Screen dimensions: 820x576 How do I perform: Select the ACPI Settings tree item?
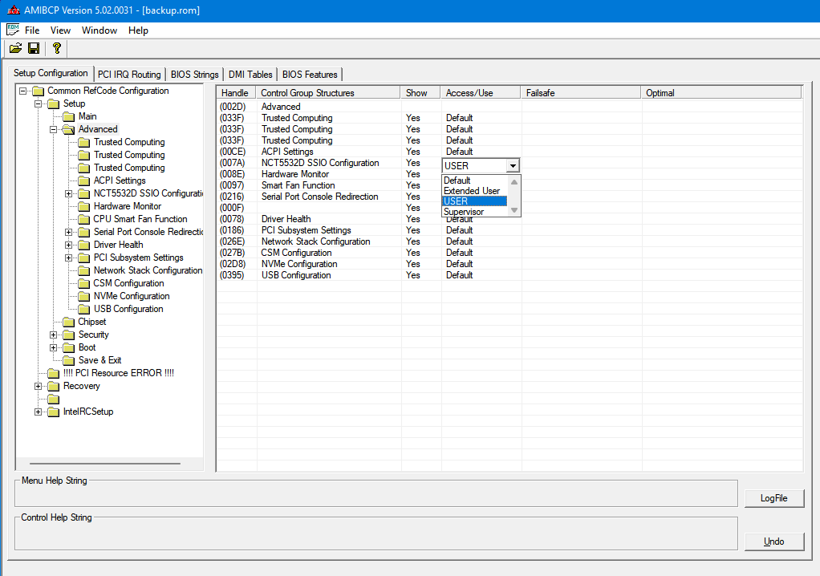point(120,181)
